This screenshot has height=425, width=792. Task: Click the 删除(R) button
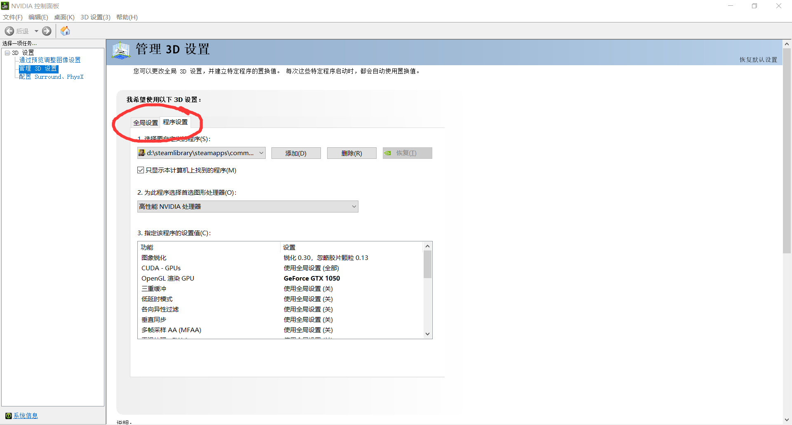click(x=351, y=153)
